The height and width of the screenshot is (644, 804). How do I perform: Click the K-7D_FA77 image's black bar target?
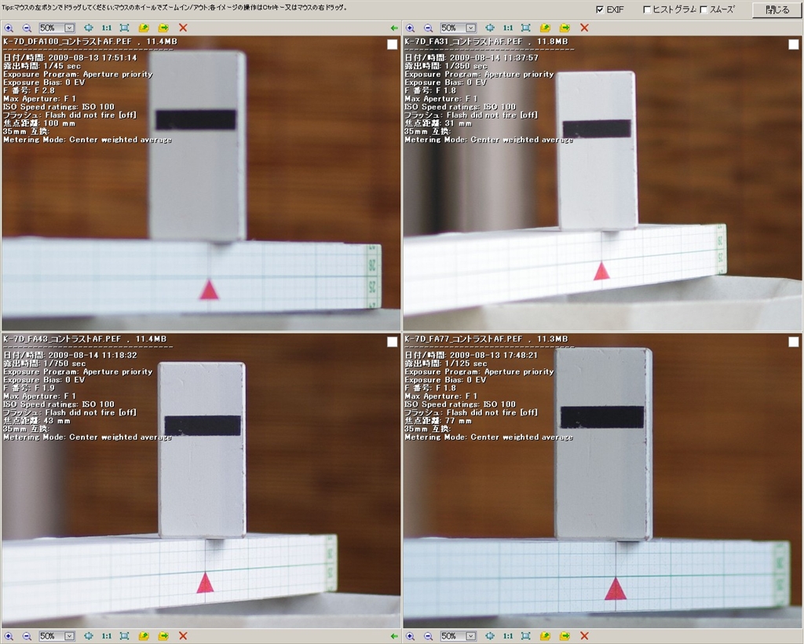pyautogui.click(x=602, y=417)
